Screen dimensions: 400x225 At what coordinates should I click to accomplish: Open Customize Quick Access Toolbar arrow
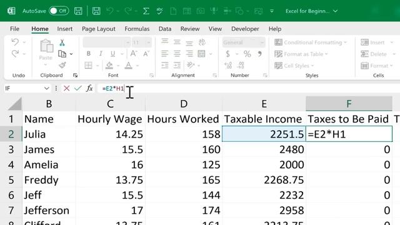click(x=272, y=11)
